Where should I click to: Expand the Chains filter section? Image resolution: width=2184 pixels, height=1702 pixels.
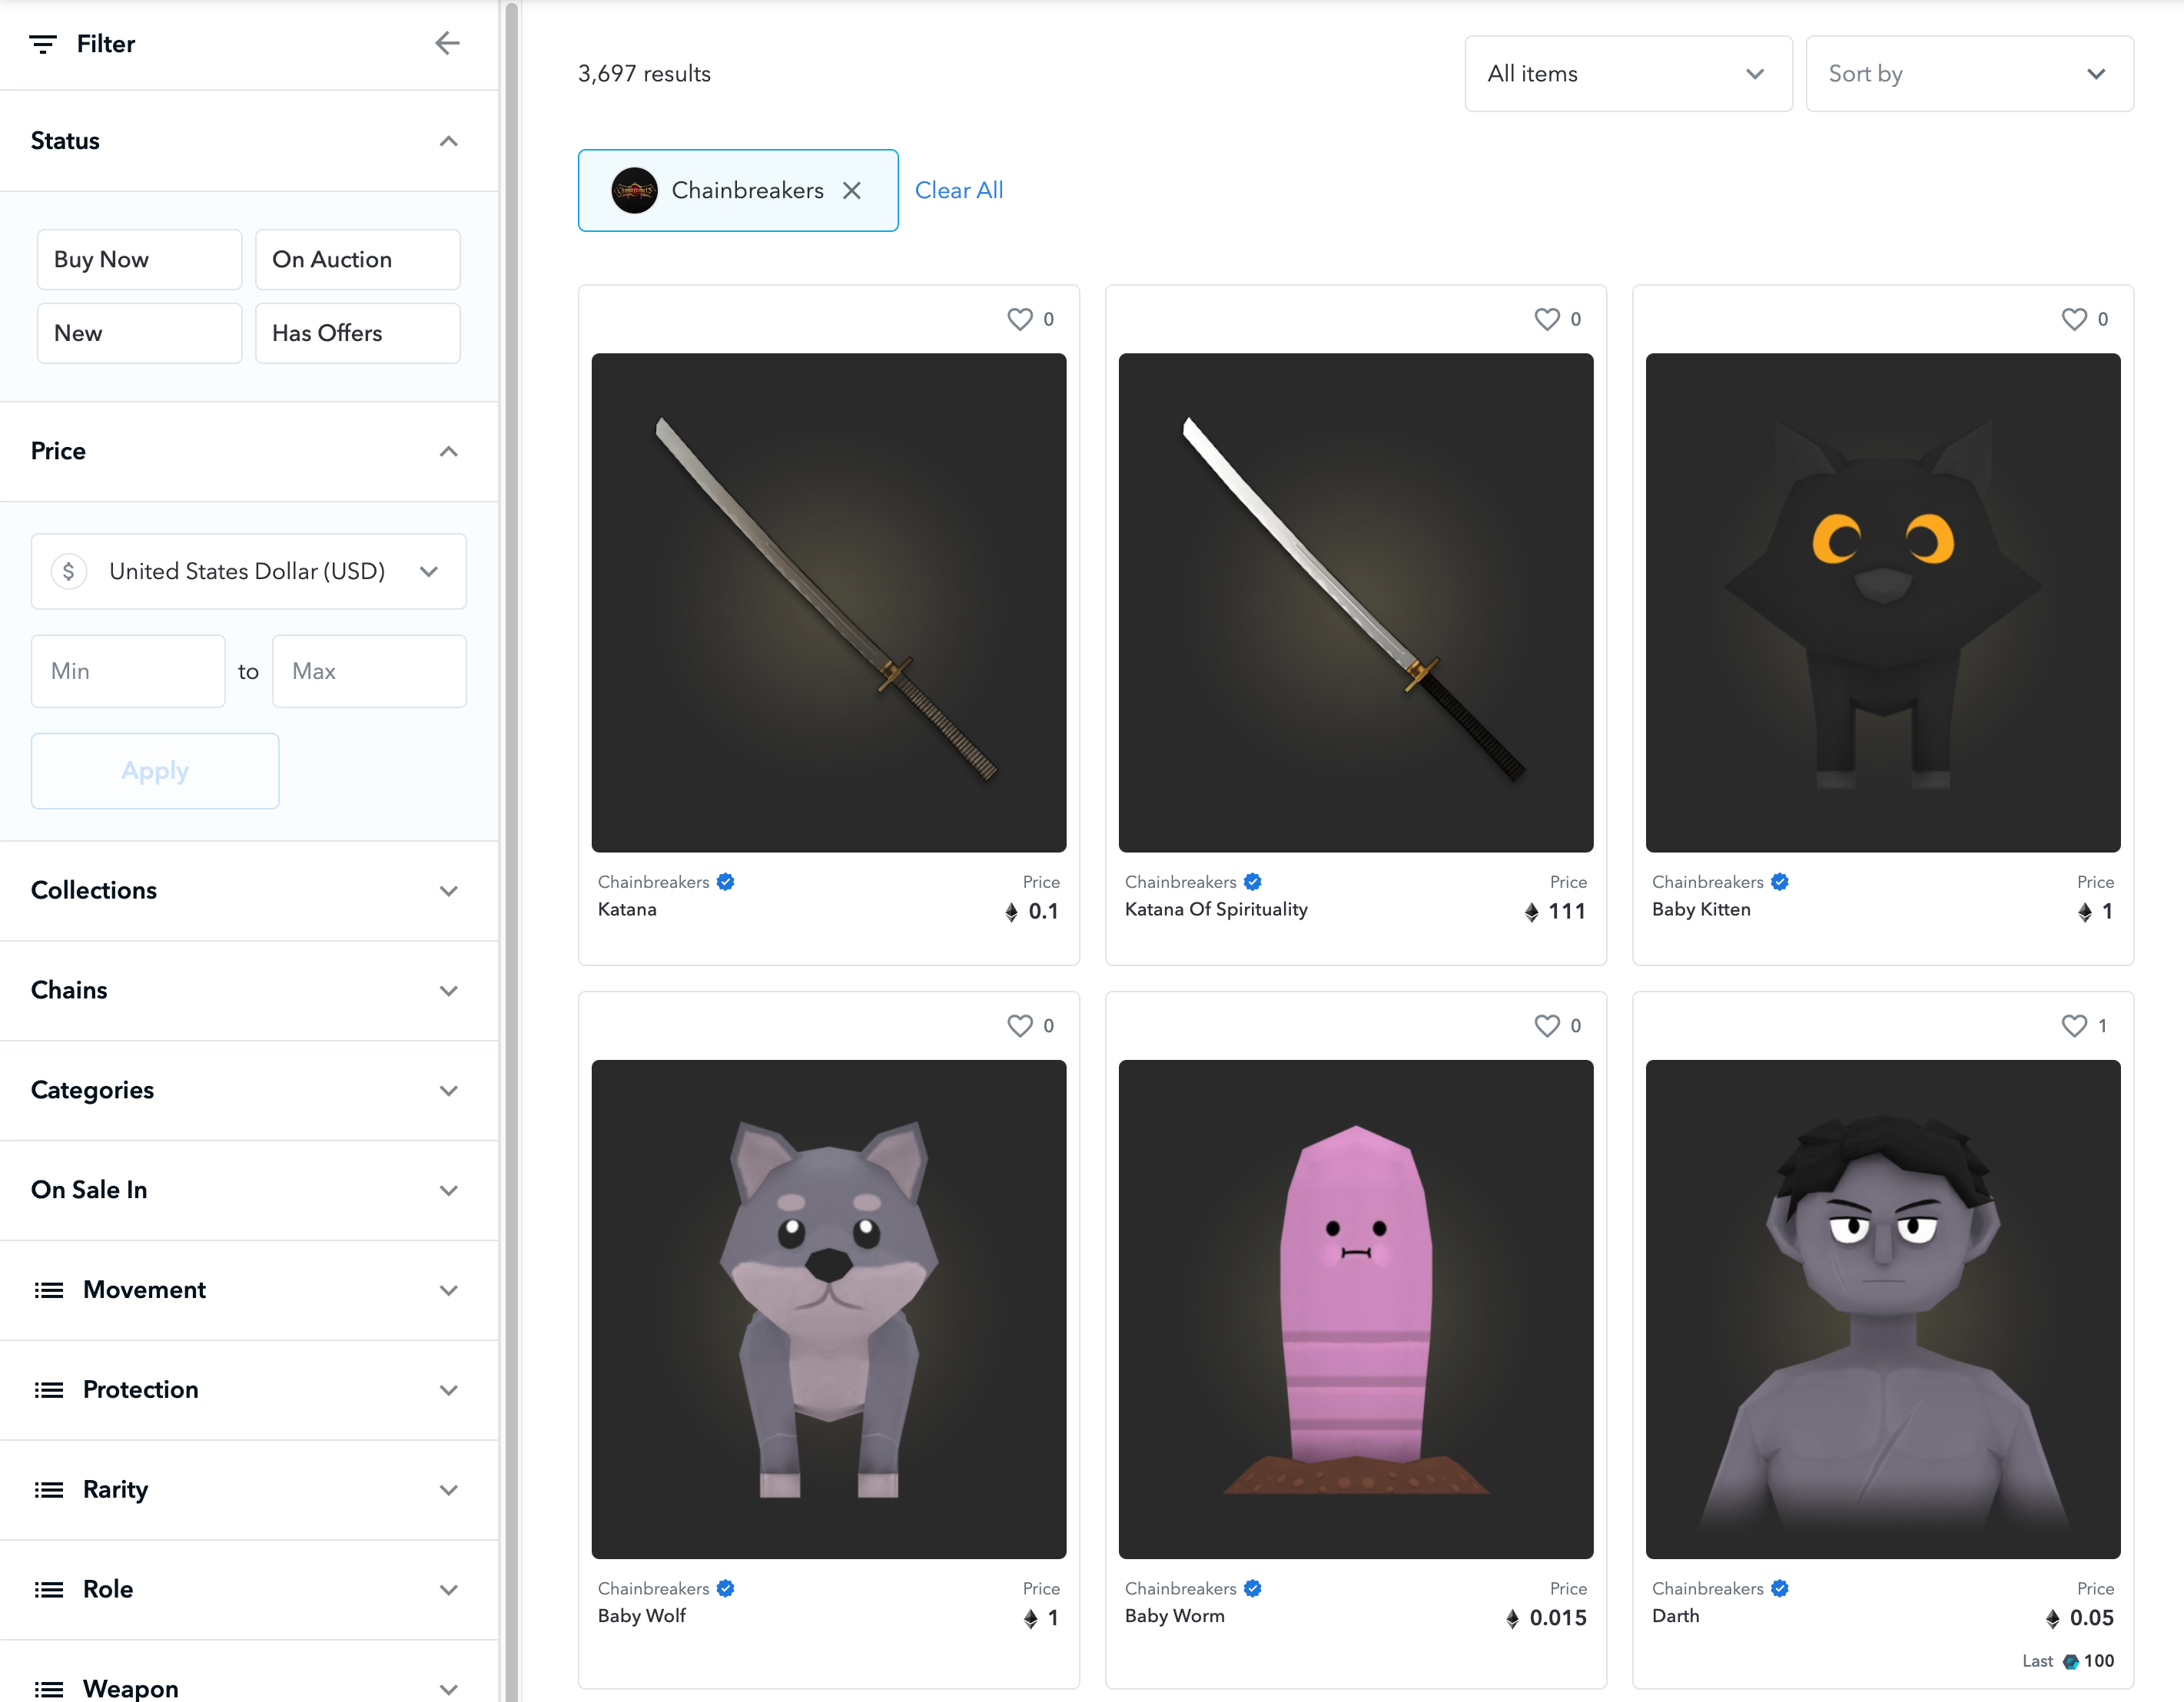pos(249,991)
